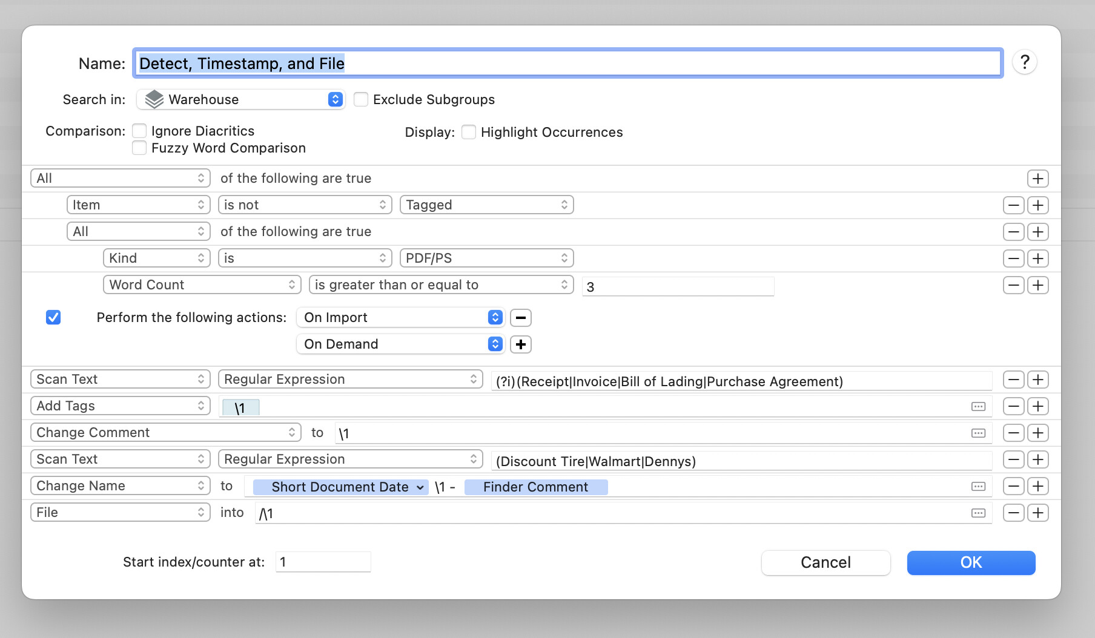Delete the Change Name action row

1013,486
